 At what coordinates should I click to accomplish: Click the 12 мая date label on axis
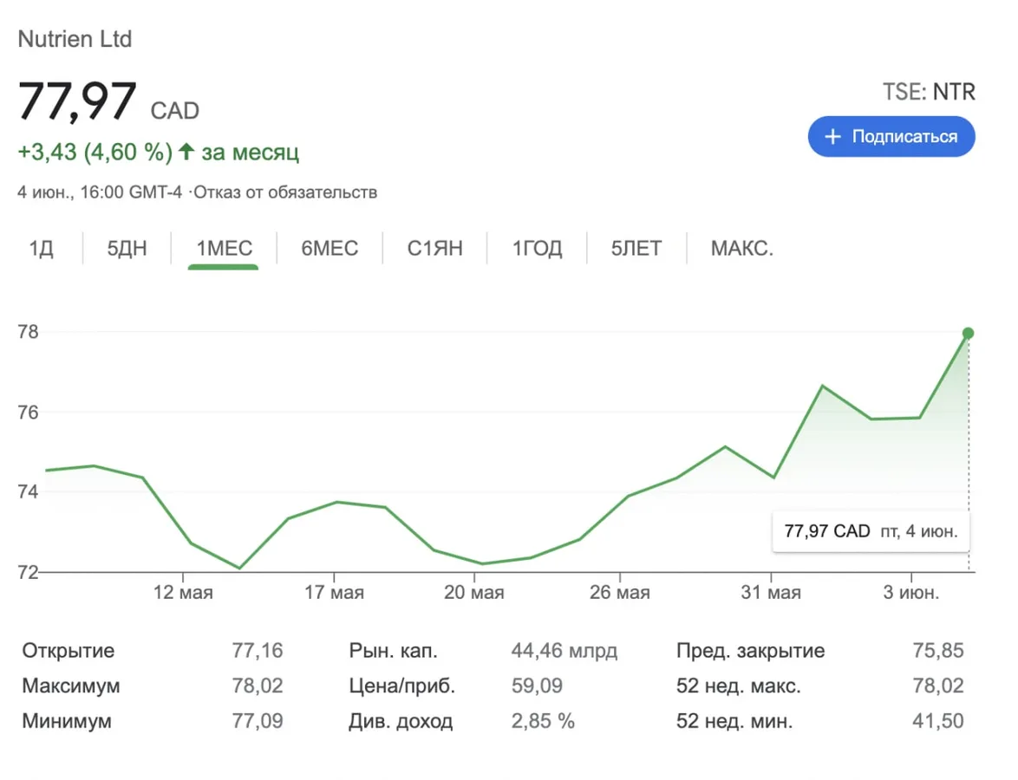pyautogui.click(x=183, y=593)
